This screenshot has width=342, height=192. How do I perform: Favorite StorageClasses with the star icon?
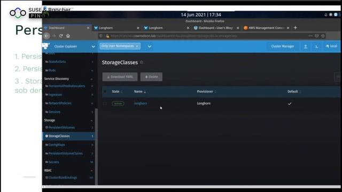pos(142,62)
